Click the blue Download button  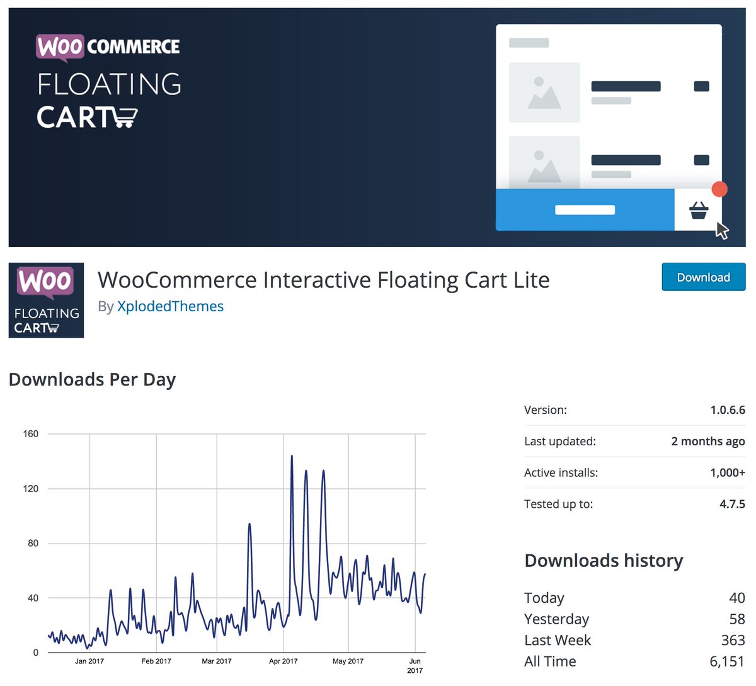(x=703, y=277)
